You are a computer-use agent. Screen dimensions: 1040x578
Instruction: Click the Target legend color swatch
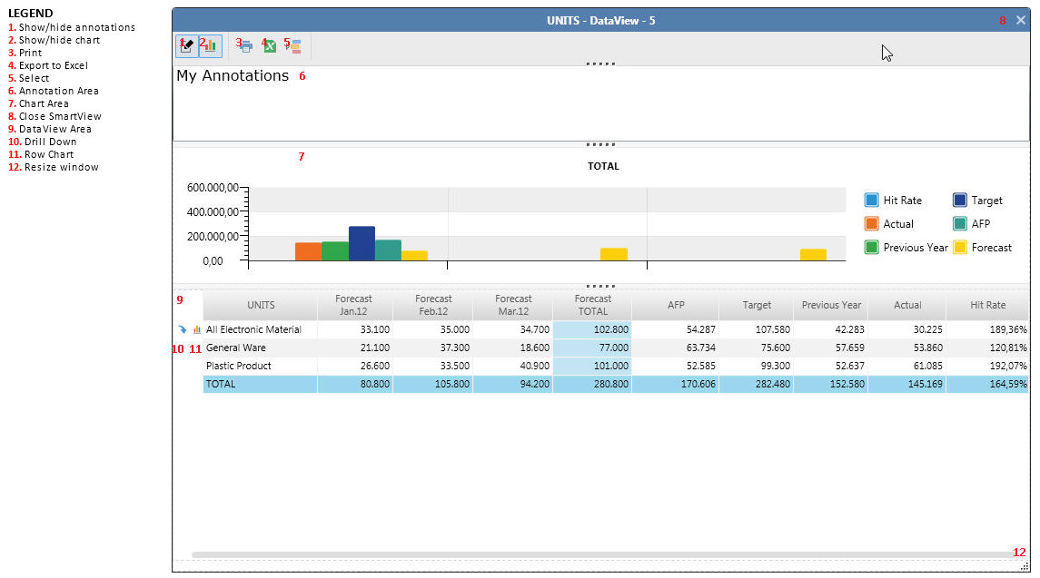point(960,201)
